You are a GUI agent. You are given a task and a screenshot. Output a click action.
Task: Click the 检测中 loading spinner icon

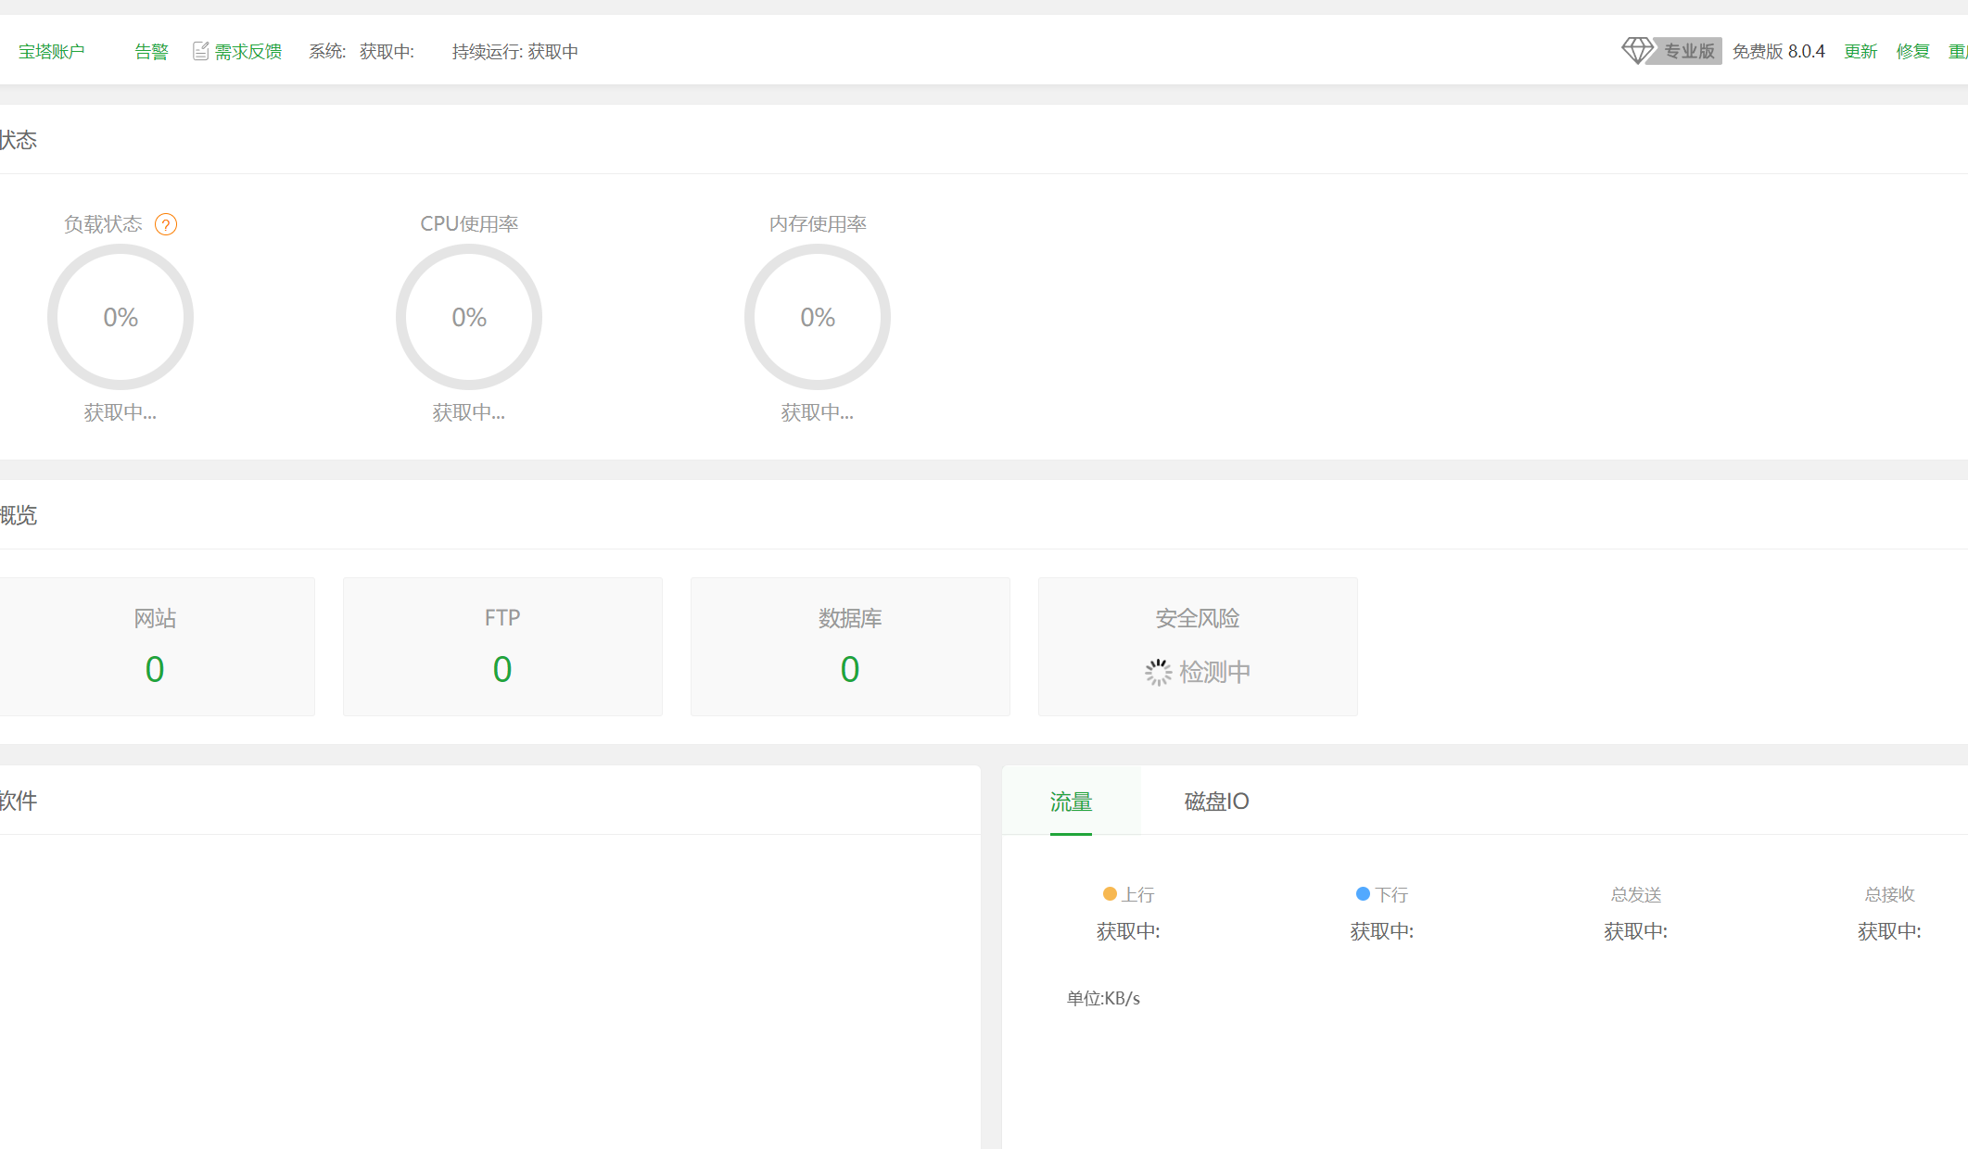tap(1159, 672)
